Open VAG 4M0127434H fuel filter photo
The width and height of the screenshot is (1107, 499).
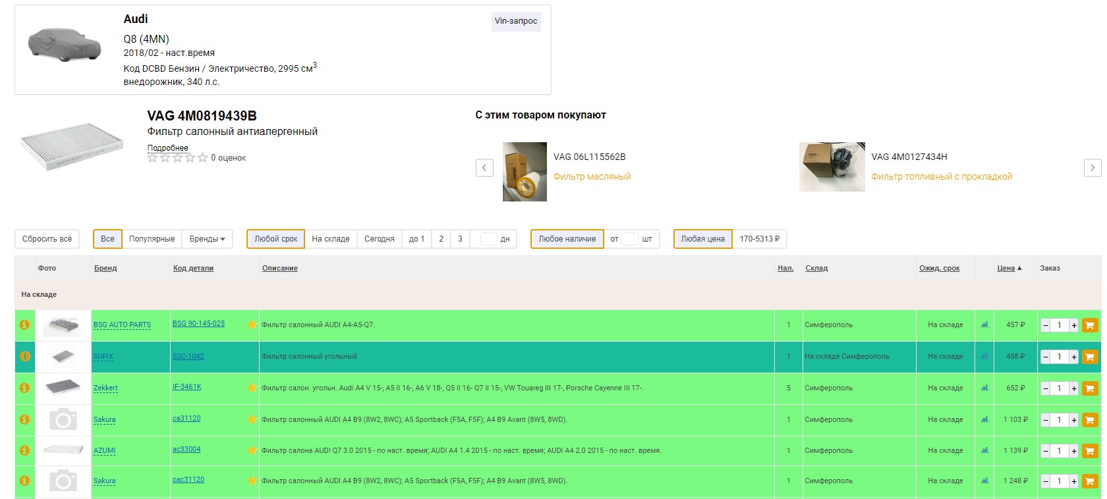832,167
